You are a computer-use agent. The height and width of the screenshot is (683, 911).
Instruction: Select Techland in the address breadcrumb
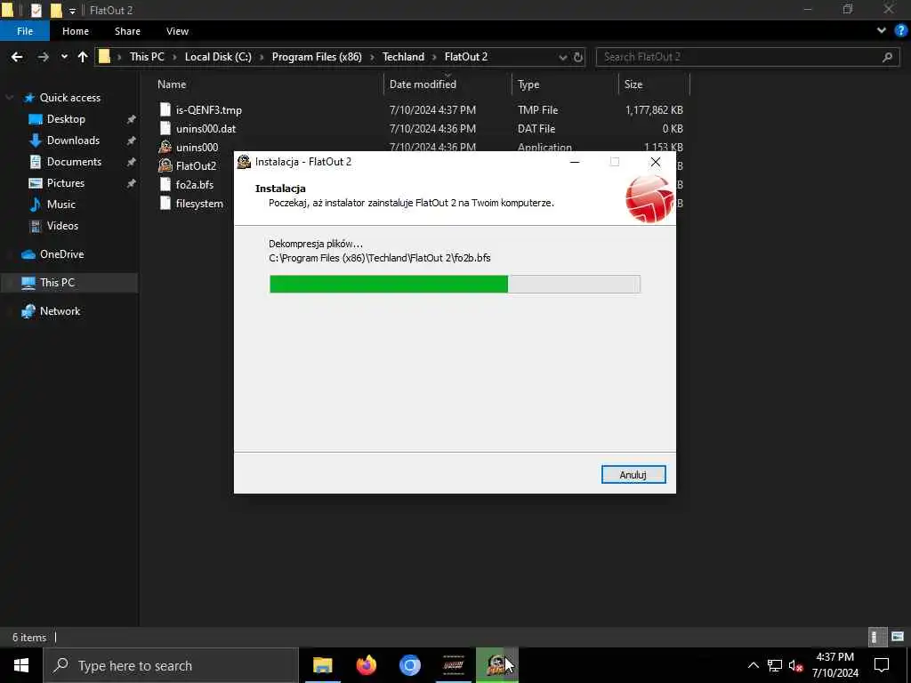click(403, 57)
